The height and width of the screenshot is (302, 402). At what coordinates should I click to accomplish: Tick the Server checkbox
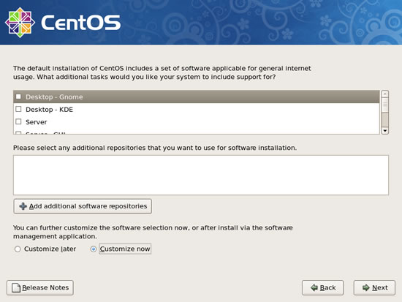click(x=18, y=121)
